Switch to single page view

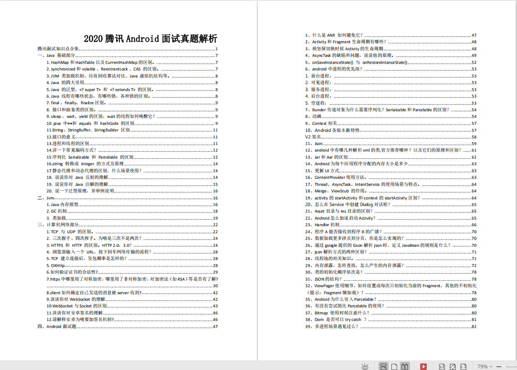pos(394,366)
